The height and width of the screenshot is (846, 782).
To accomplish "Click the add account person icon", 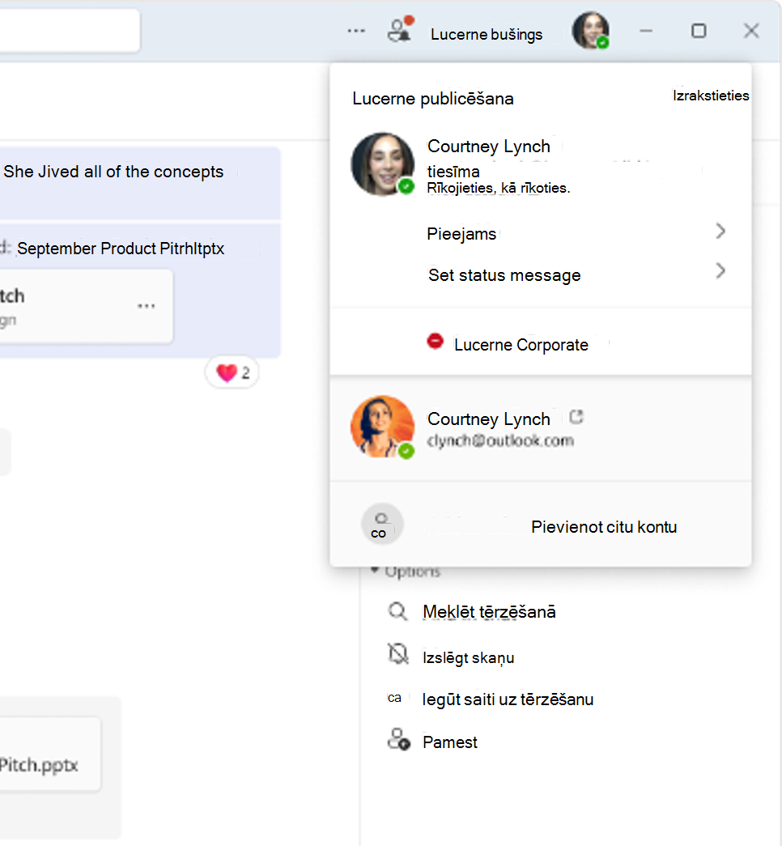I will [381, 524].
